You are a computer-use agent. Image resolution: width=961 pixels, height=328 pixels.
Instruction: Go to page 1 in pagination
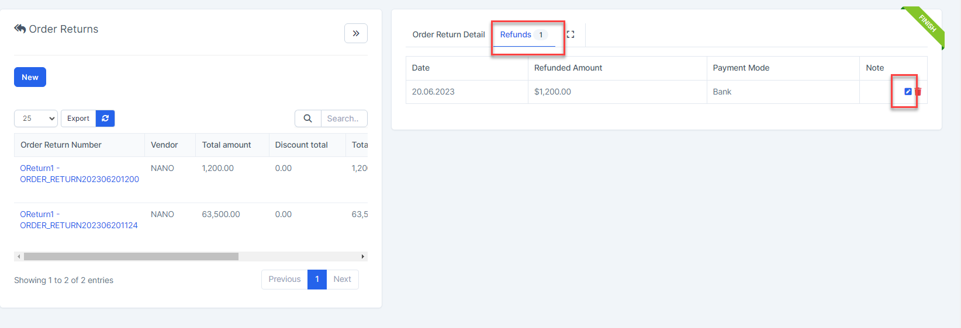[317, 279]
